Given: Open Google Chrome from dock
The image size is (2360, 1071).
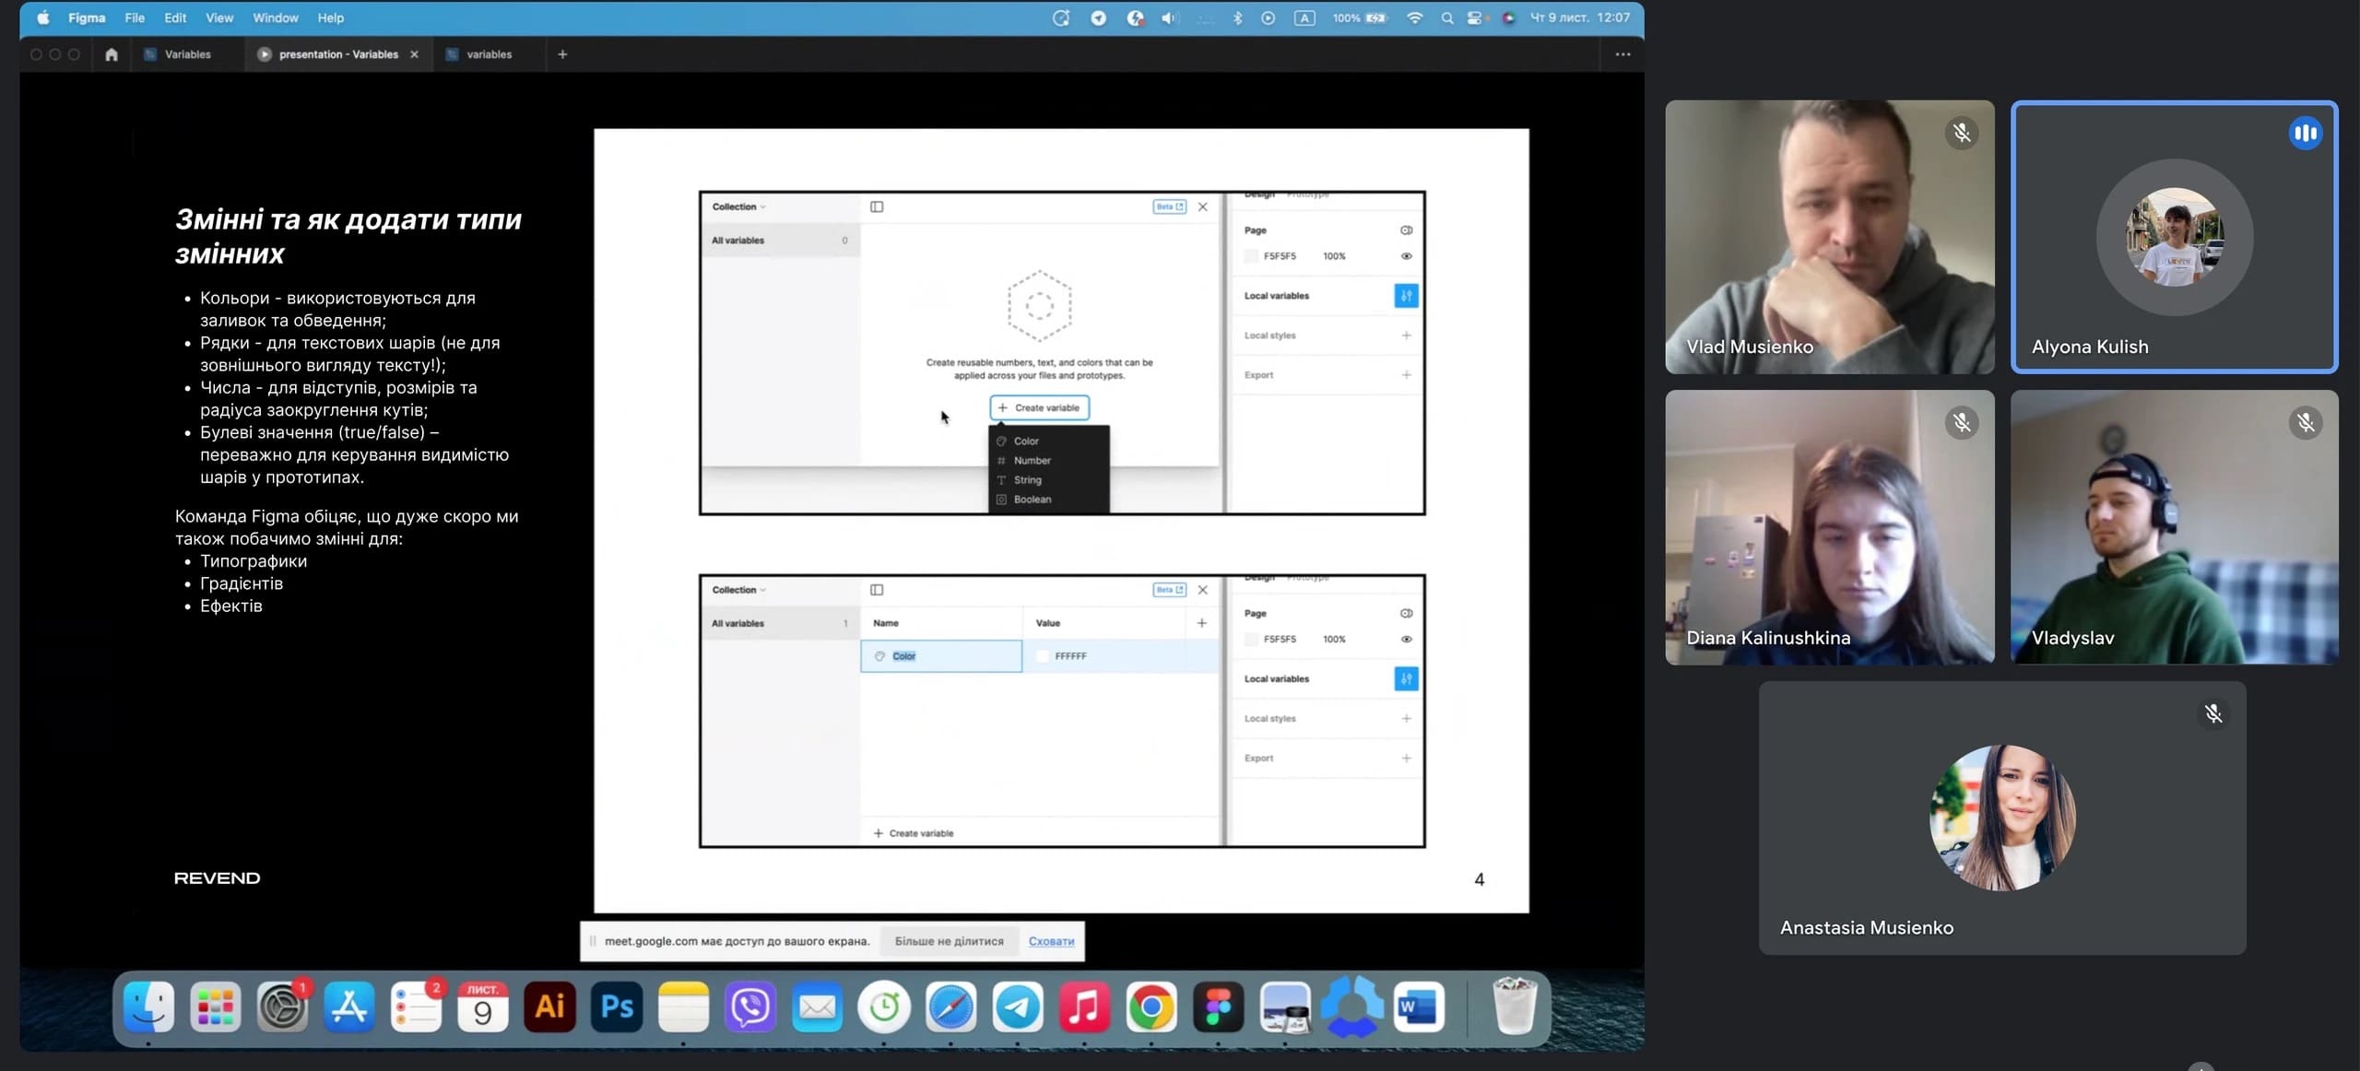Looking at the screenshot, I should (1150, 1006).
